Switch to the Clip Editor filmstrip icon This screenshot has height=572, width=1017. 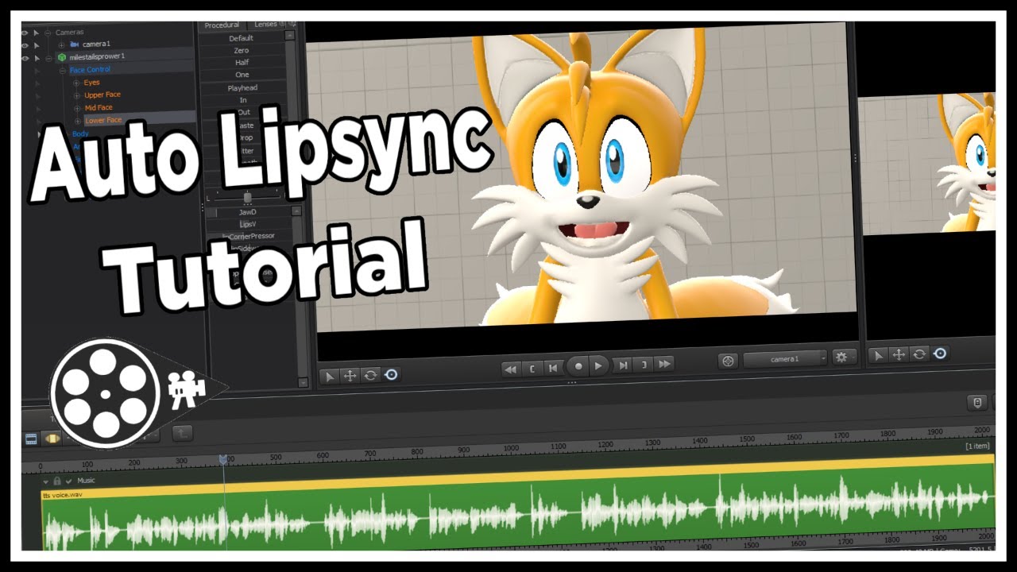coord(32,438)
